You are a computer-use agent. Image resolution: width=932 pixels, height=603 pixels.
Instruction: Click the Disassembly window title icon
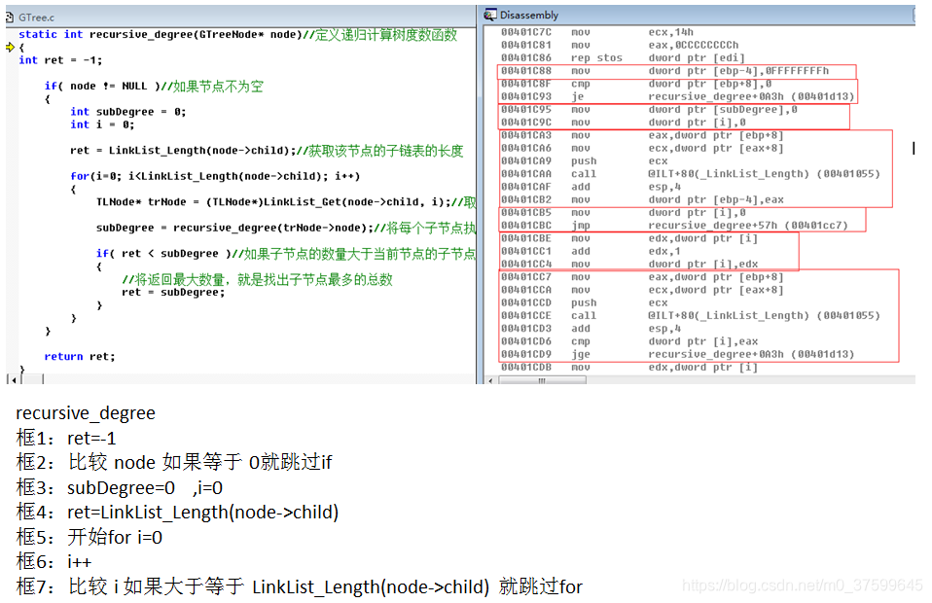click(x=490, y=15)
